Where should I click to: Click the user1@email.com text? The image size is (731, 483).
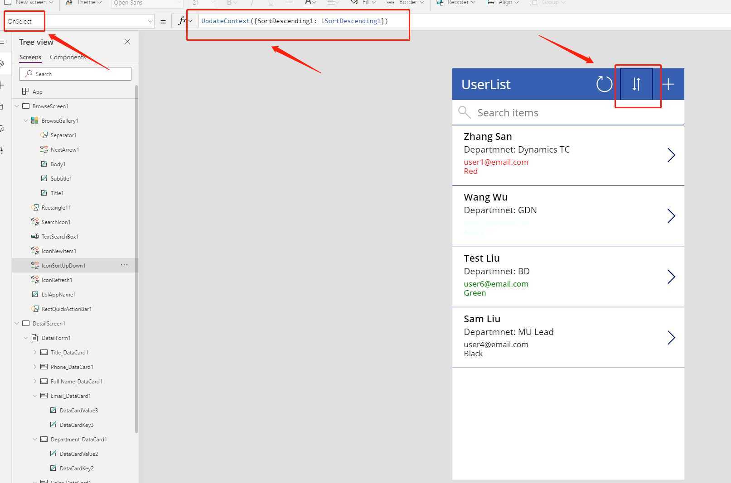click(496, 162)
